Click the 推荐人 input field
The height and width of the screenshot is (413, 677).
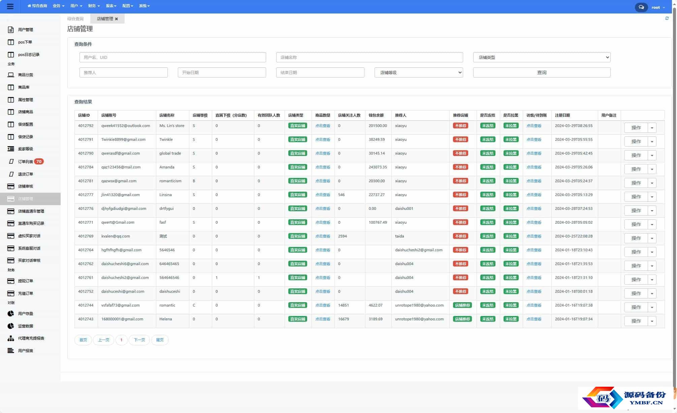coord(123,72)
